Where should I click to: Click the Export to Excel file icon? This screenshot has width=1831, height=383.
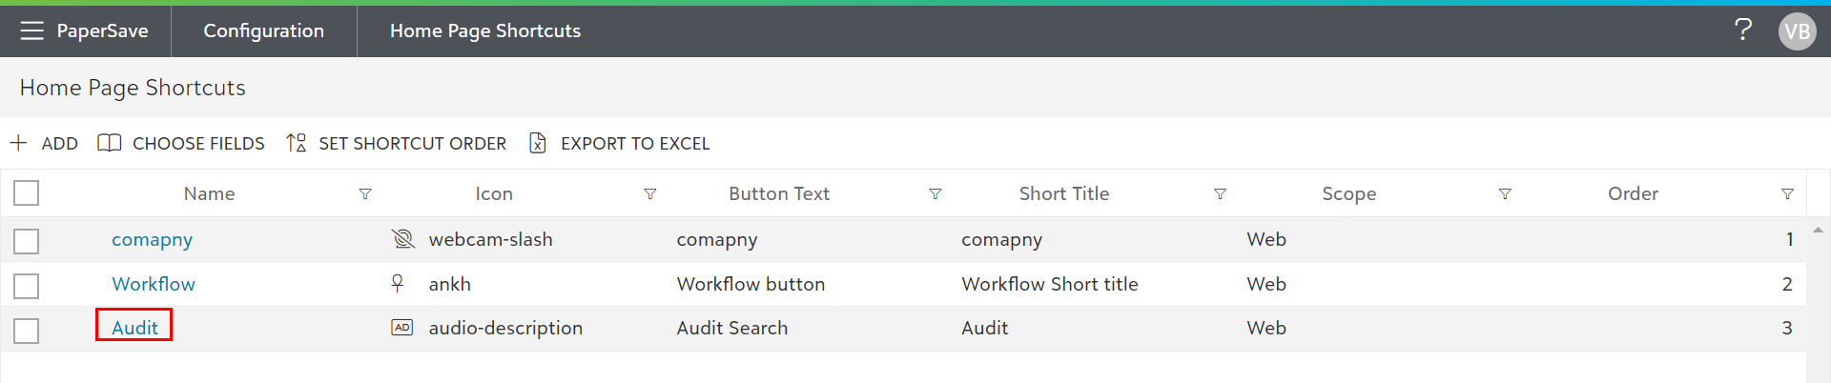538,143
